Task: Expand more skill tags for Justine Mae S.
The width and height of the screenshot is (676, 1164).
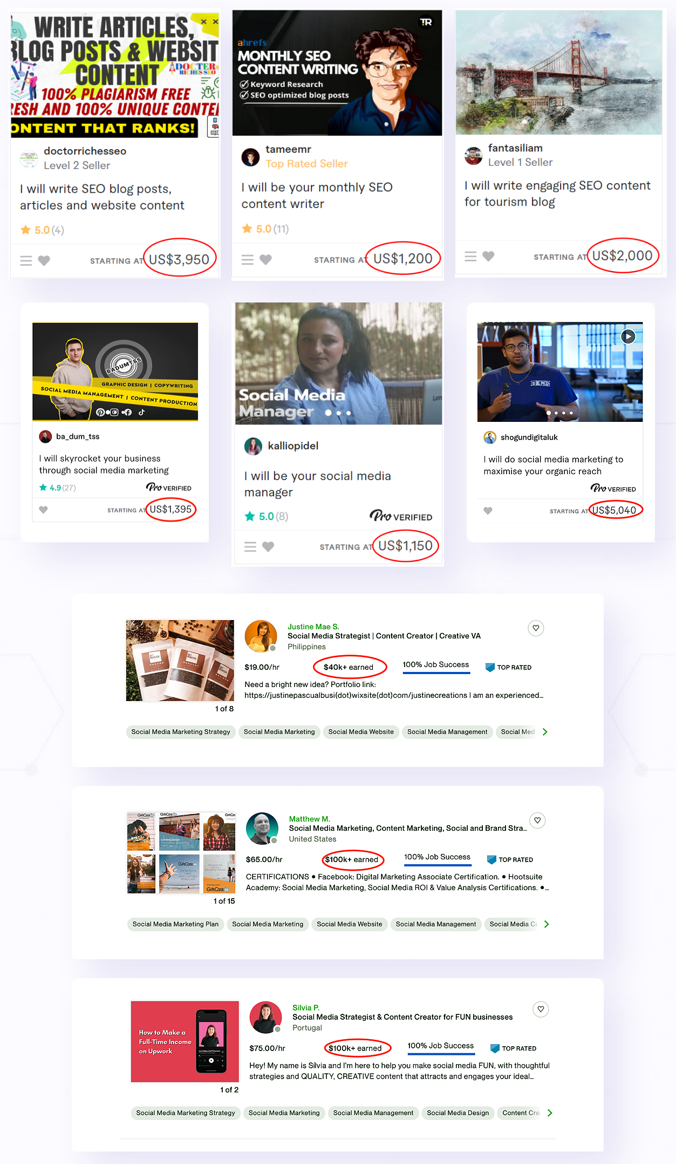Action: 545,732
